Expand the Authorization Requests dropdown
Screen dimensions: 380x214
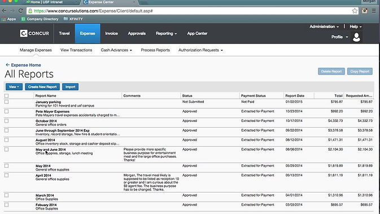click(200, 50)
